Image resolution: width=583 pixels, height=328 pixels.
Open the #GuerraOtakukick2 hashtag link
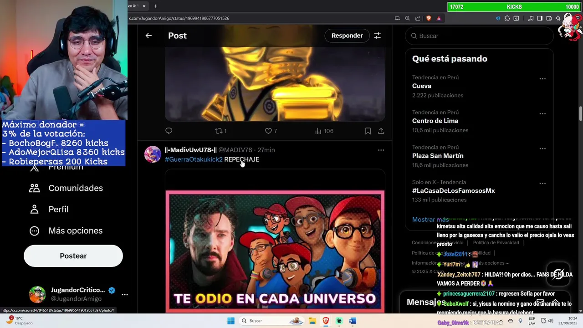[x=194, y=159]
